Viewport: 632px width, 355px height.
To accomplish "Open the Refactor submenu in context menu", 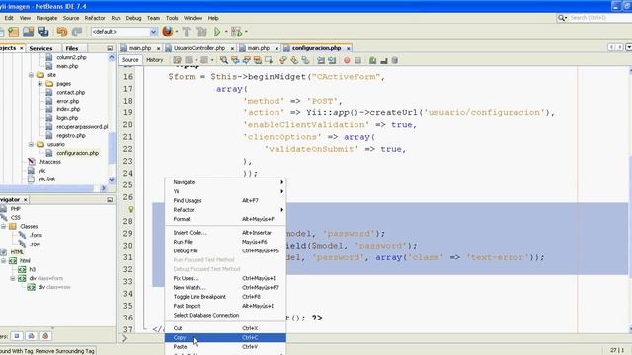I will coord(225,210).
